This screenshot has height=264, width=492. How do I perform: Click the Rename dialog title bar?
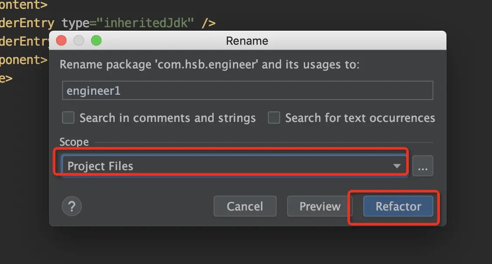tap(247, 41)
